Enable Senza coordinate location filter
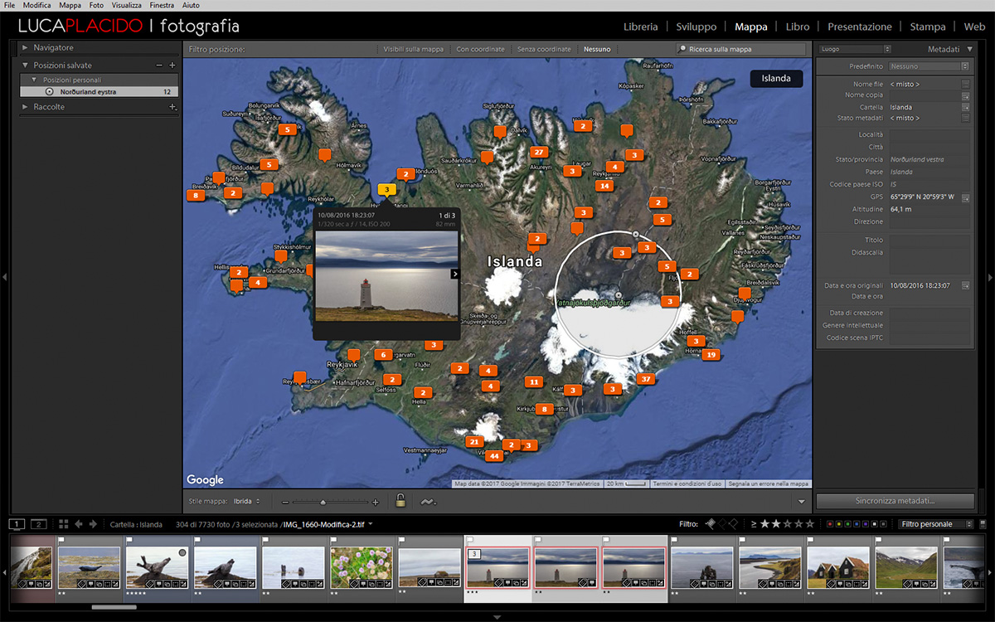Image resolution: width=995 pixels, height=622 pixels. click(x=544, y=50)
